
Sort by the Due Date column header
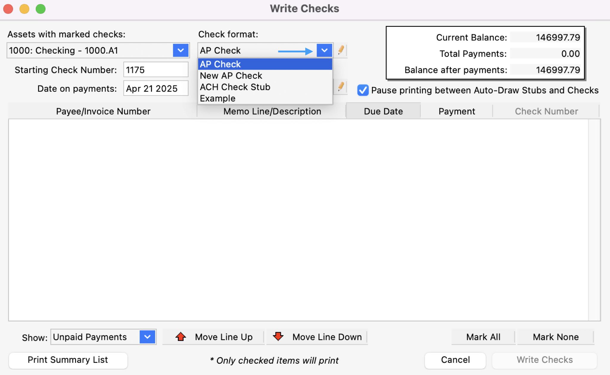(x=383, y=111)
